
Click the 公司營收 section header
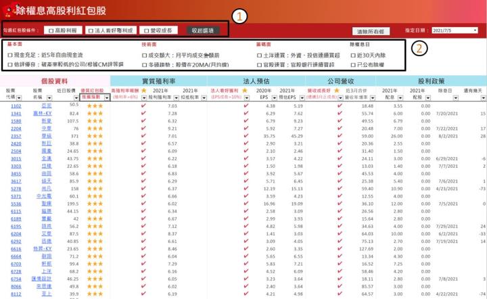point(341,81)
